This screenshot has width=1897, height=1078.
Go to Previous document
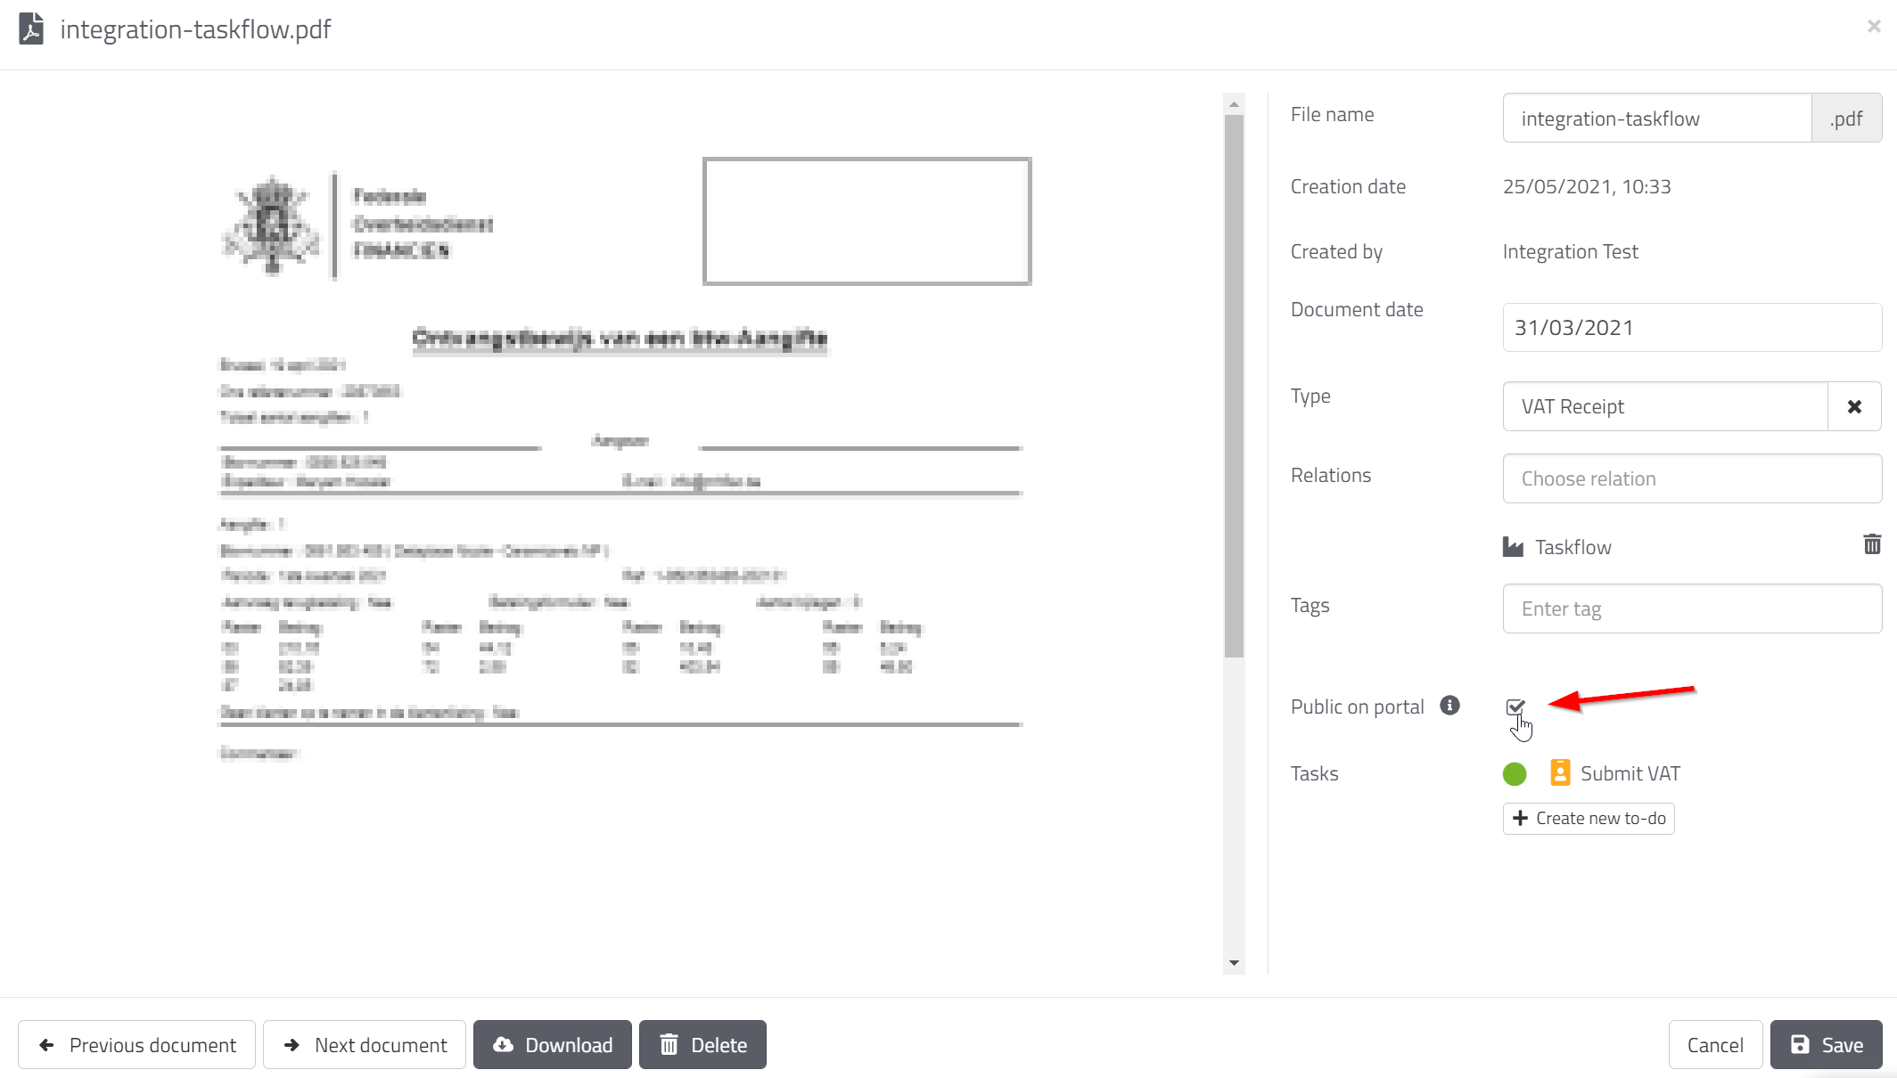(136, 1044)
